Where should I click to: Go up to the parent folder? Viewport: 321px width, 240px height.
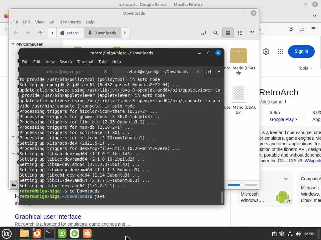[40, 33]
